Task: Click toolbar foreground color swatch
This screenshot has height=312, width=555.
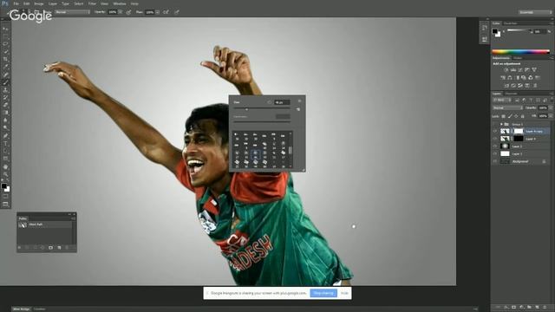Action: (3, 185)
